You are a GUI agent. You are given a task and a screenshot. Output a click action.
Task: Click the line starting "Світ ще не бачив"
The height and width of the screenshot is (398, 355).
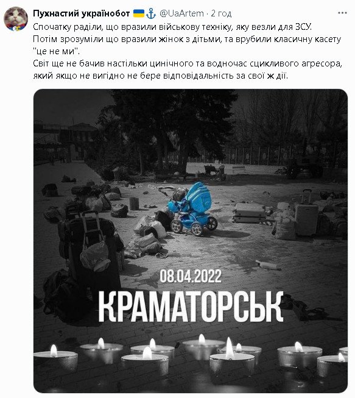pyautogui.click(x=188, y=63)
